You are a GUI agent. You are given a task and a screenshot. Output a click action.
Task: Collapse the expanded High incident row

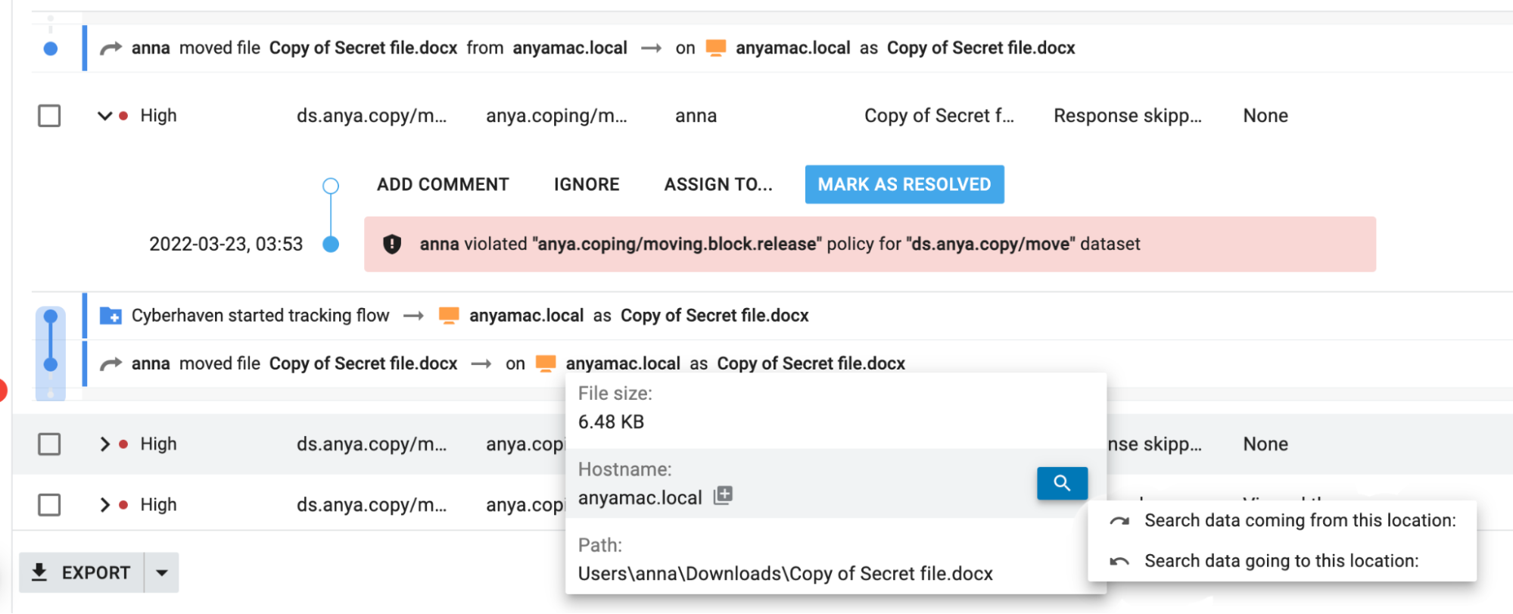pos(104,116)
